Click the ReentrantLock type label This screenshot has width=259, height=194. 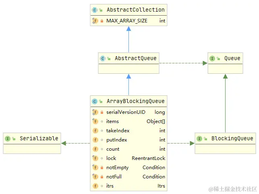149,158
